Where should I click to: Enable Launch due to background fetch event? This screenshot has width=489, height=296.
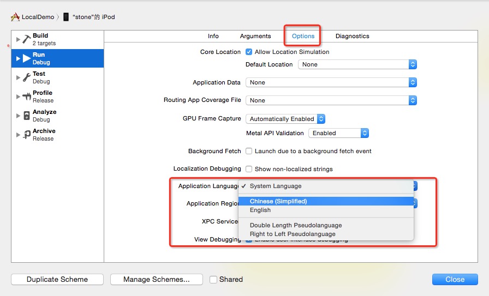[249, 151]
